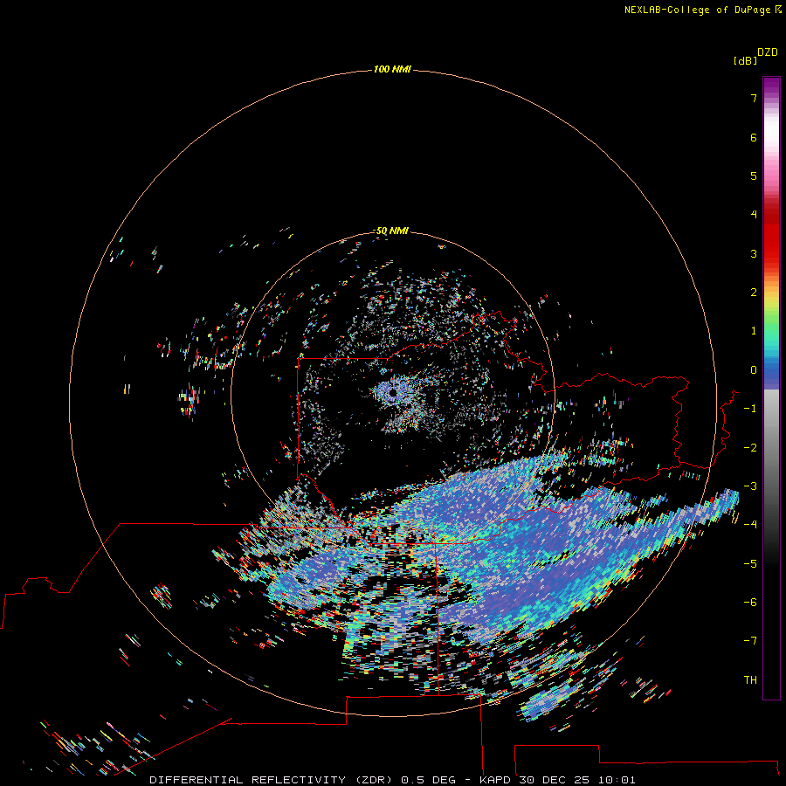This screenshot has width=786, height=786.
Task: Click the -5 value on color scale
Action: click(750, 564)
